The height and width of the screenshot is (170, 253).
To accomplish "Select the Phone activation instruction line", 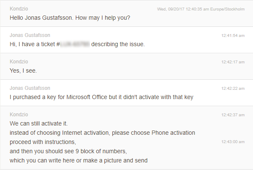I will point(102,133).
